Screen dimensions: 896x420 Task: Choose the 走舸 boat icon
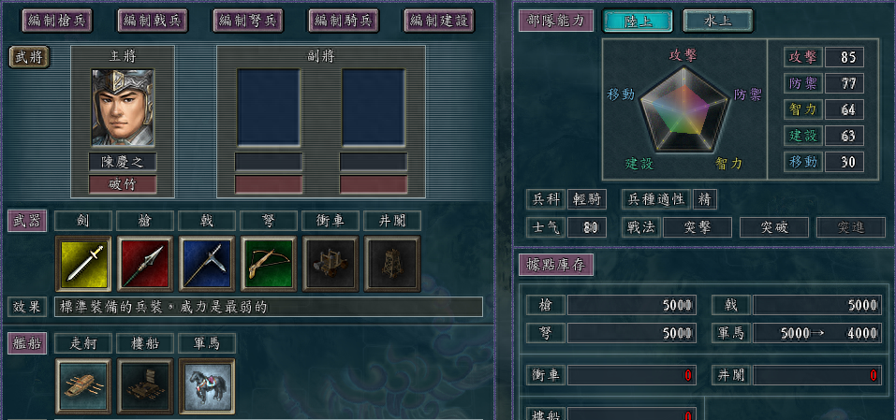tap(83, 386)
